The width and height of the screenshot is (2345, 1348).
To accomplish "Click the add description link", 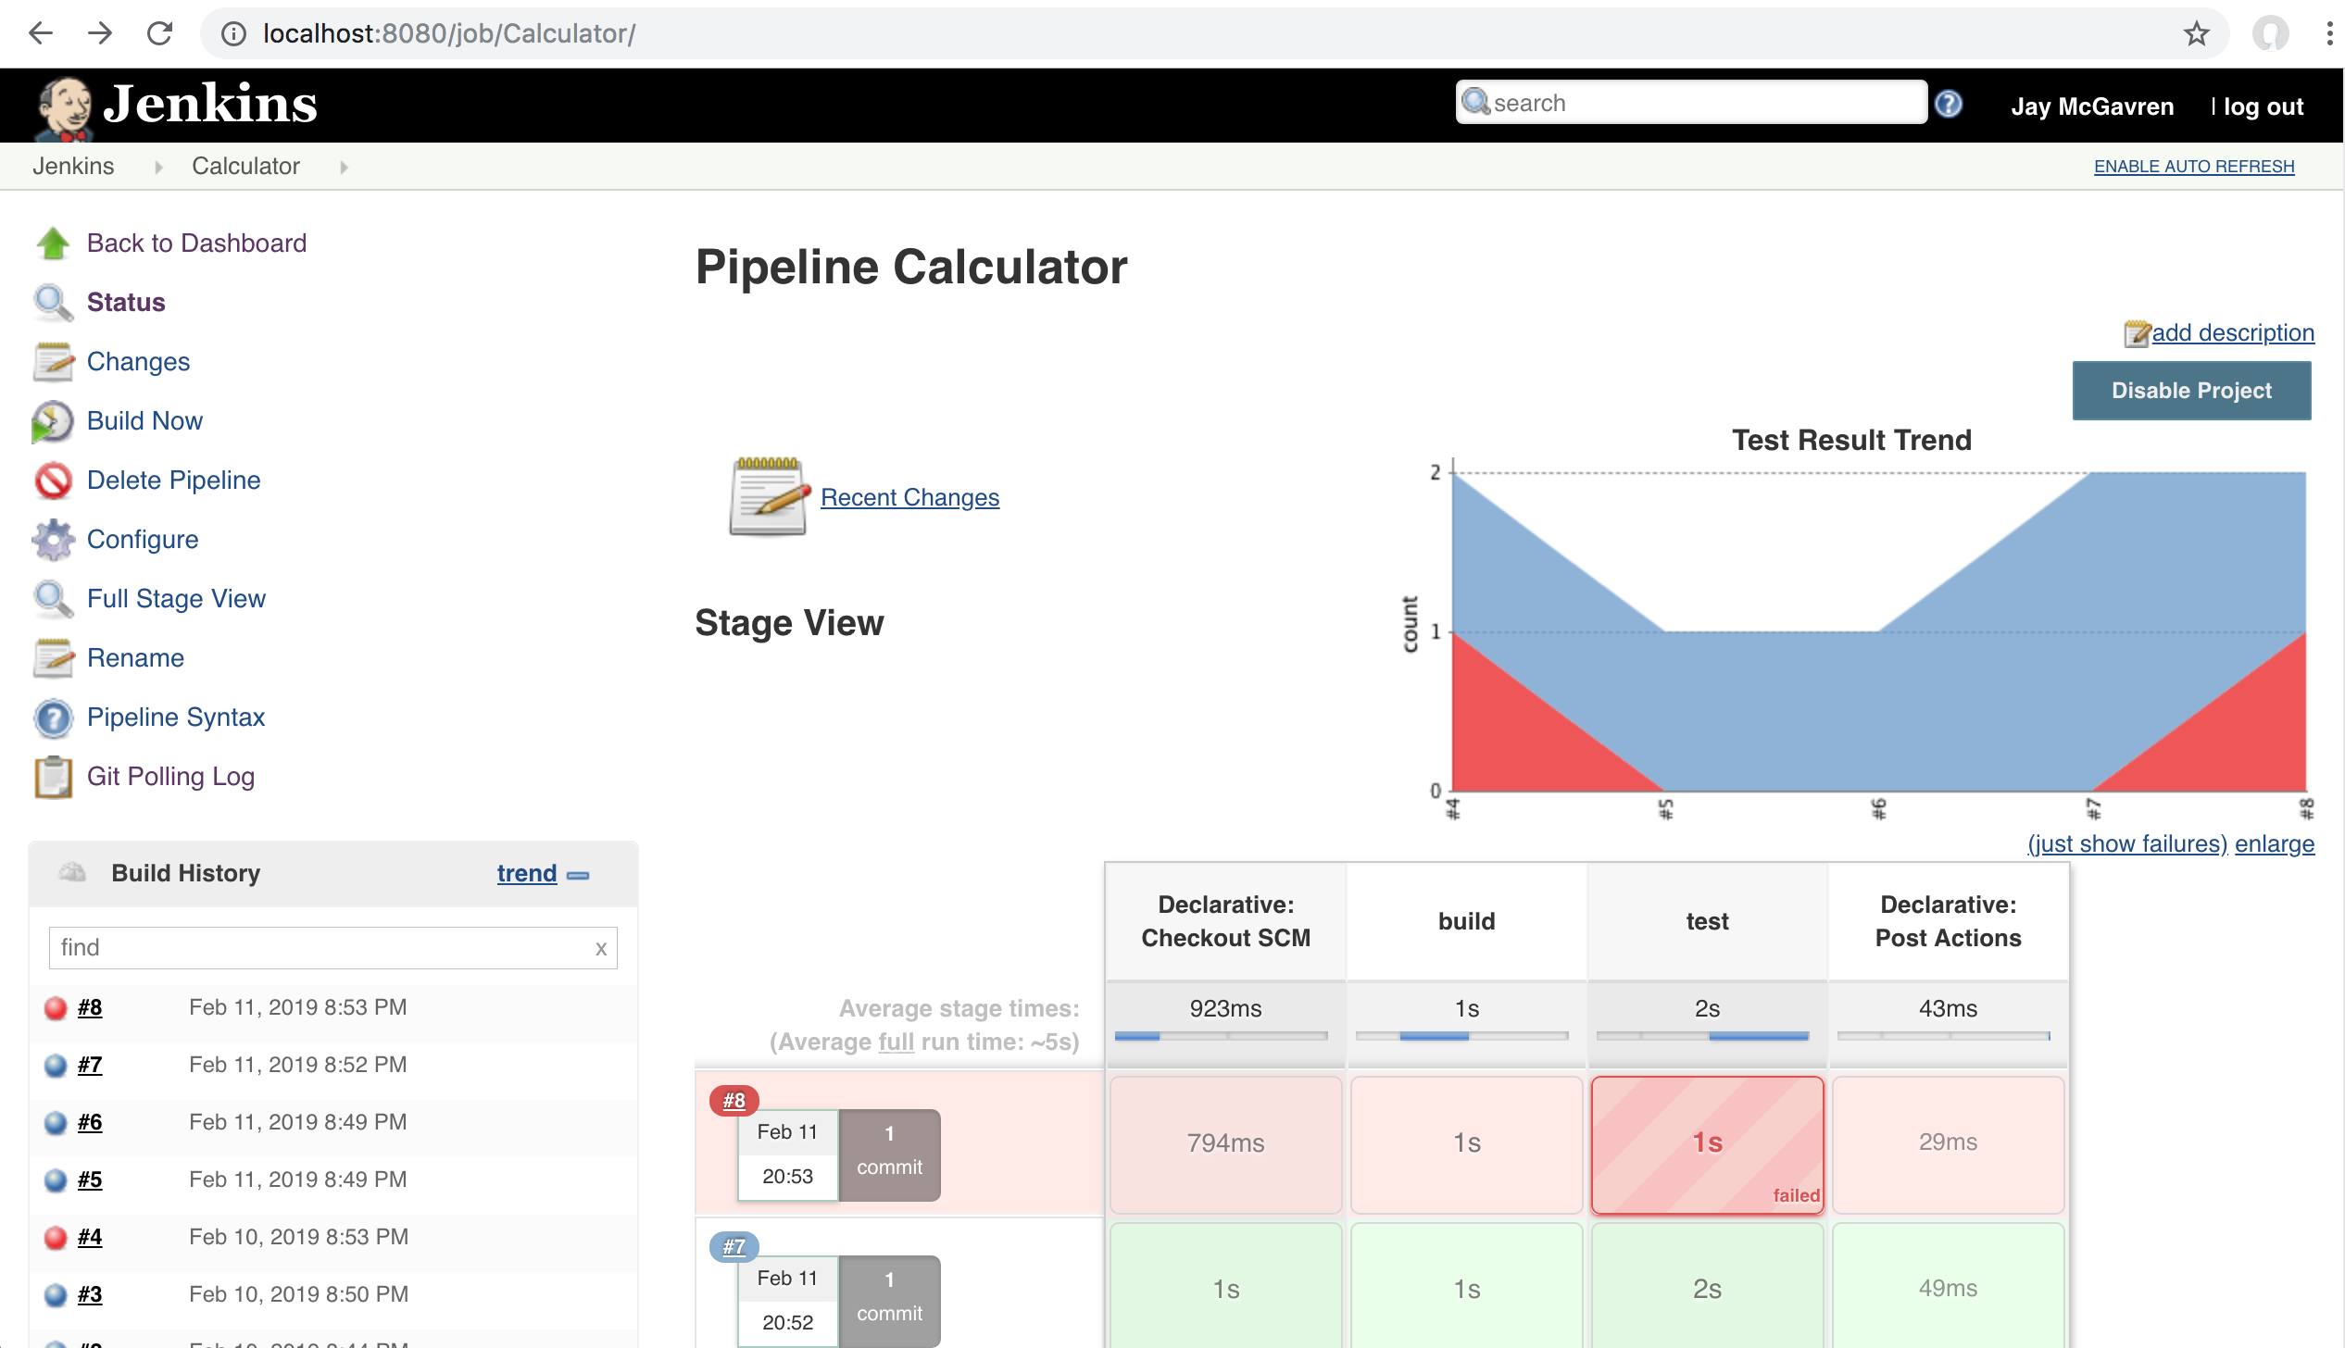I will pos(2231,333).
